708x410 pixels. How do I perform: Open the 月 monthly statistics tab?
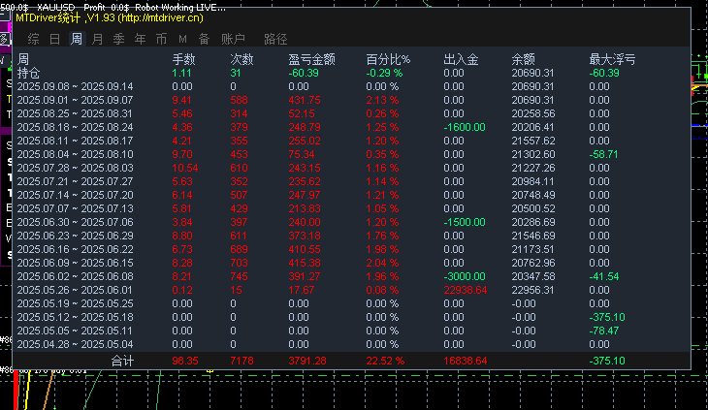click(98, 39)
